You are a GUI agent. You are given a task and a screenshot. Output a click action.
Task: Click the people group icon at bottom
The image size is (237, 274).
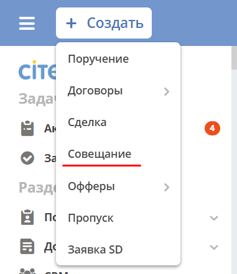(x=27, y=272)
